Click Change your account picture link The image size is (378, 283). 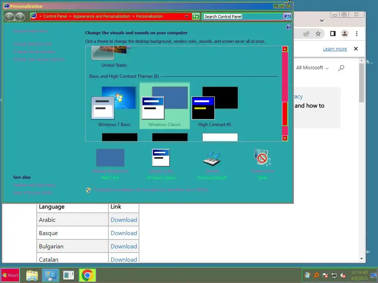pos(39,59)
